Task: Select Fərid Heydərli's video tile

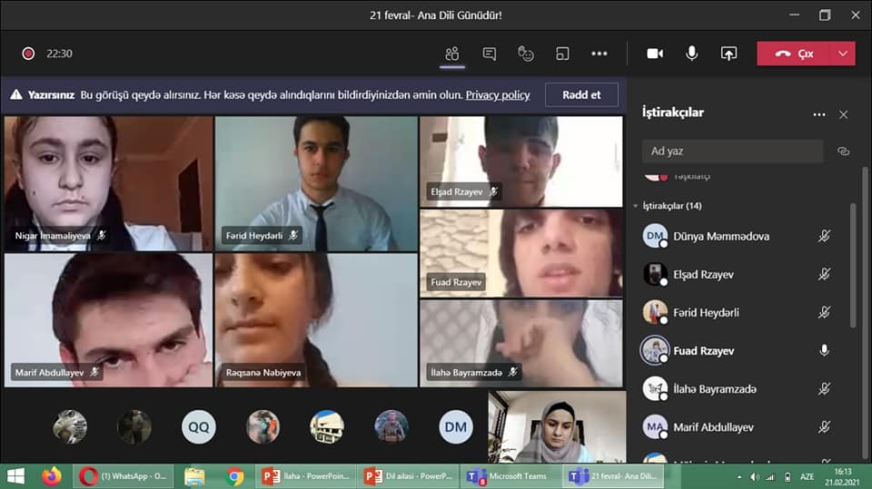Action: pyautogui.click(x=316, y=183)
